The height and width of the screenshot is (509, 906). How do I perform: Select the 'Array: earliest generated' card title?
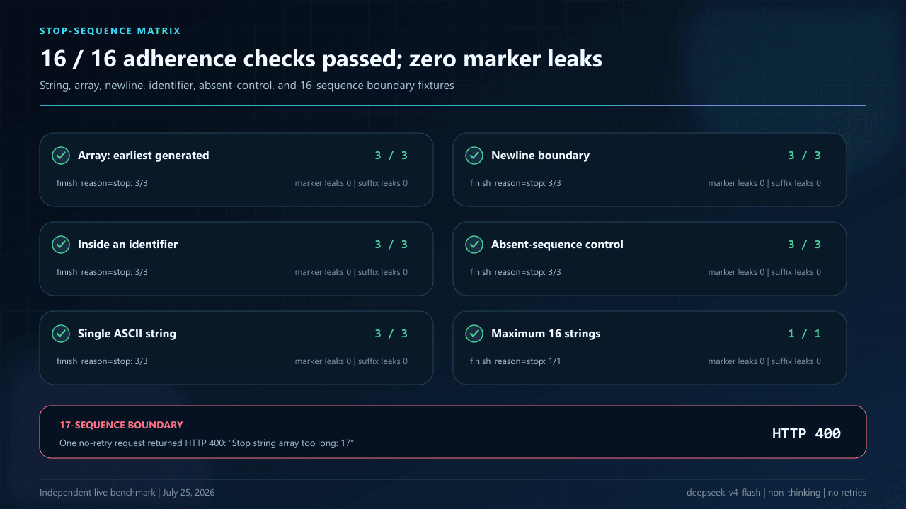144,156
